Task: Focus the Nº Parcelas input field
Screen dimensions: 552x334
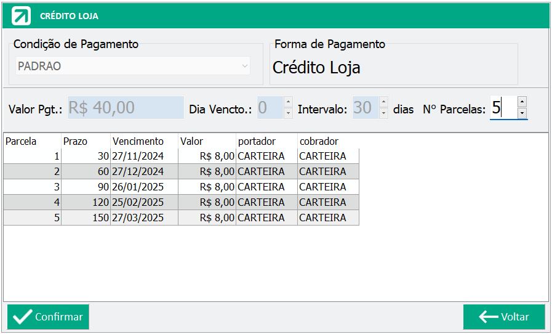Action: click(504, 108)
